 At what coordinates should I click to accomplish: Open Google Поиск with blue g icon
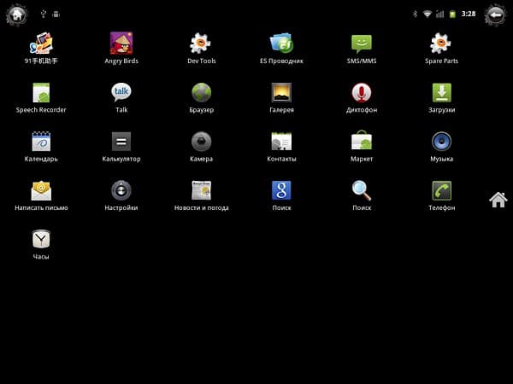(x=281, y=195)
